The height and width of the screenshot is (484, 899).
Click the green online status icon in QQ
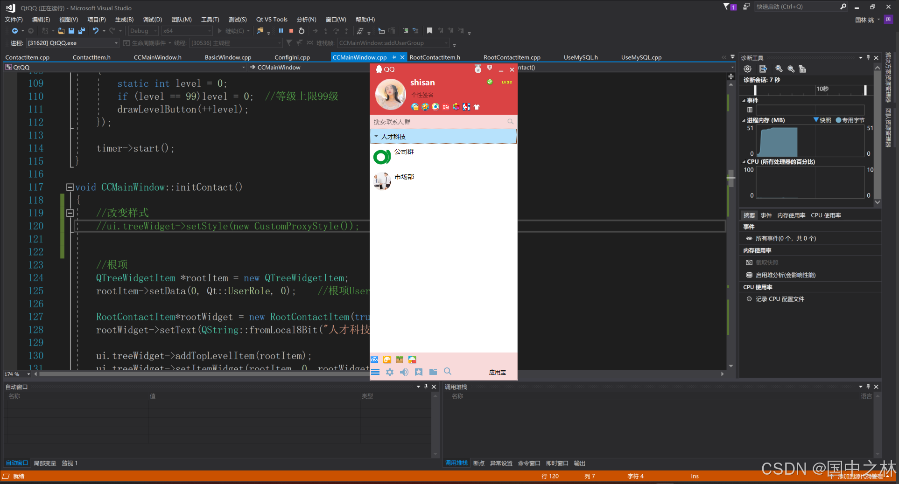tap(490, 82)
